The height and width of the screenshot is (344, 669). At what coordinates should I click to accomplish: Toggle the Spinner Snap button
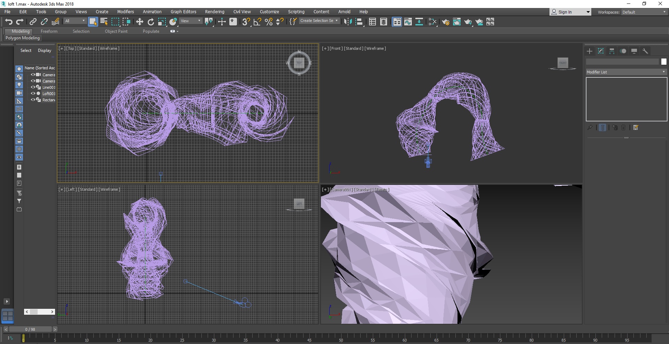[x=280, y=22]
